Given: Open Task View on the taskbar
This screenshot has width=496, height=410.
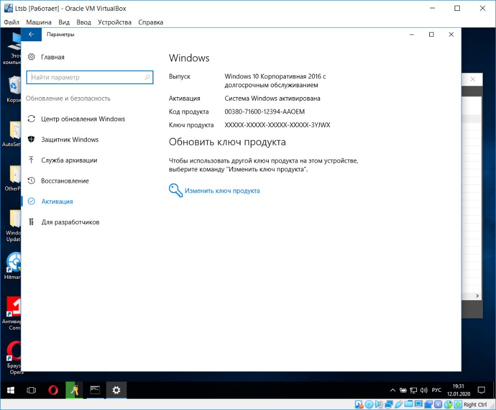Looking at the screenshot, I should [x=32, y=390].
